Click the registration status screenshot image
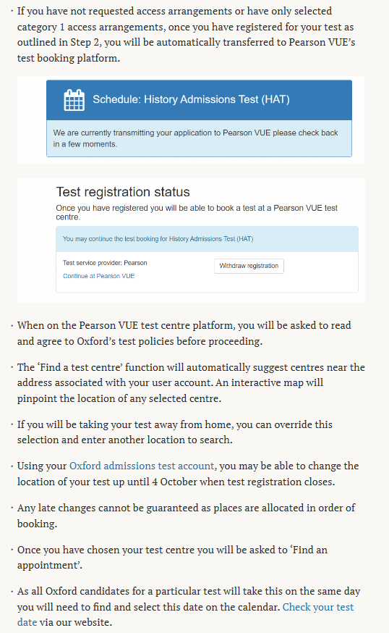The image size is (389, 633). point(191,240)
